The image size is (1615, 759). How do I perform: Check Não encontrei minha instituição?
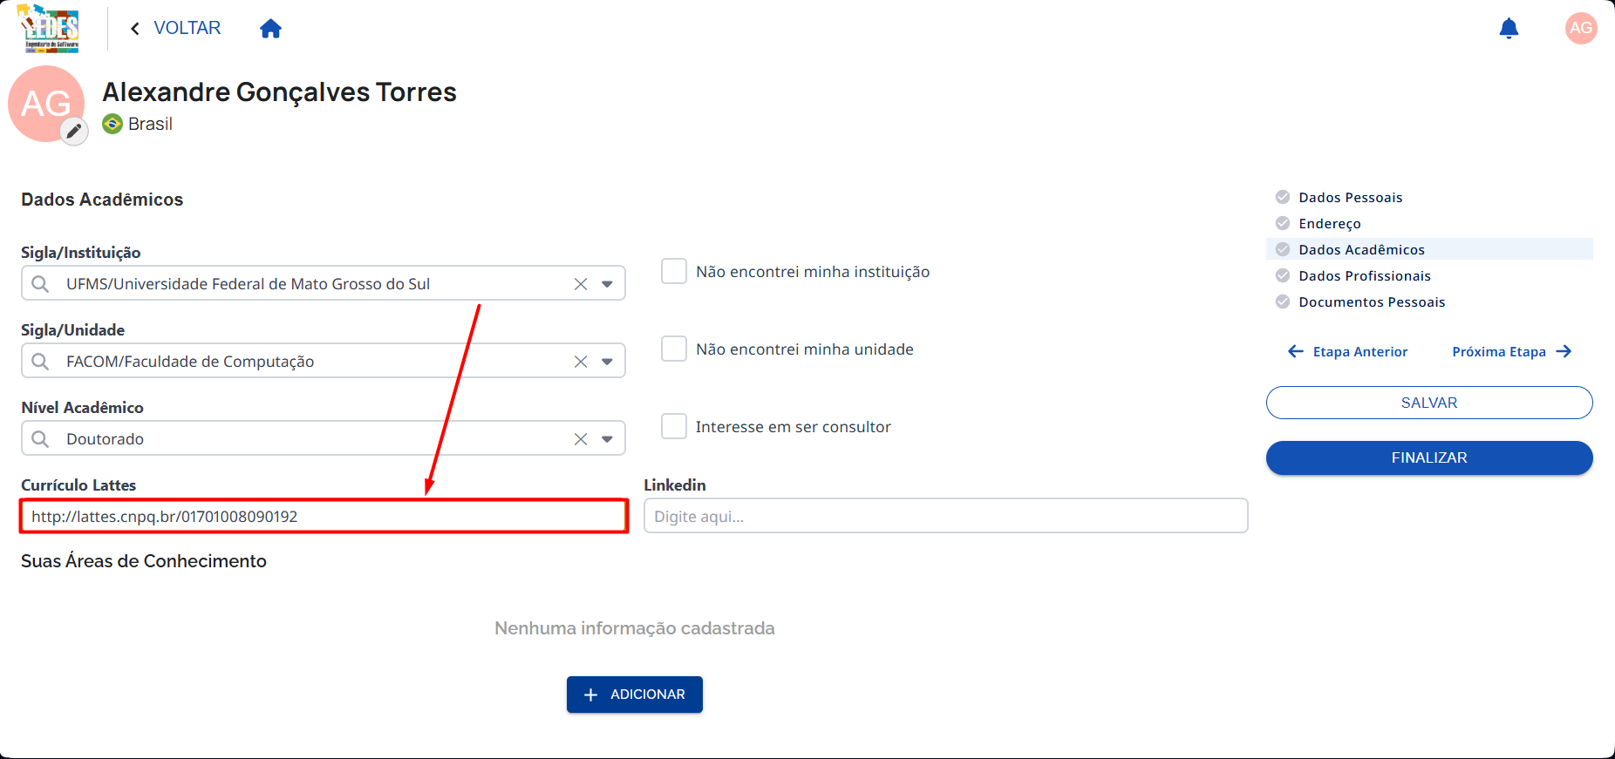point(674,271)
